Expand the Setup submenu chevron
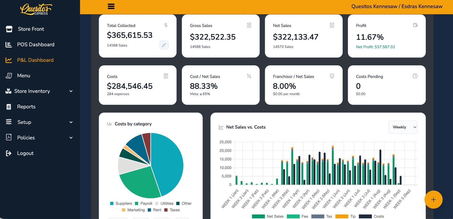This screenshot has height=219, width=453. tap(71, 122)
